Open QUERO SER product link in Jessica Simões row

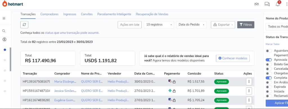pos(92,91)
